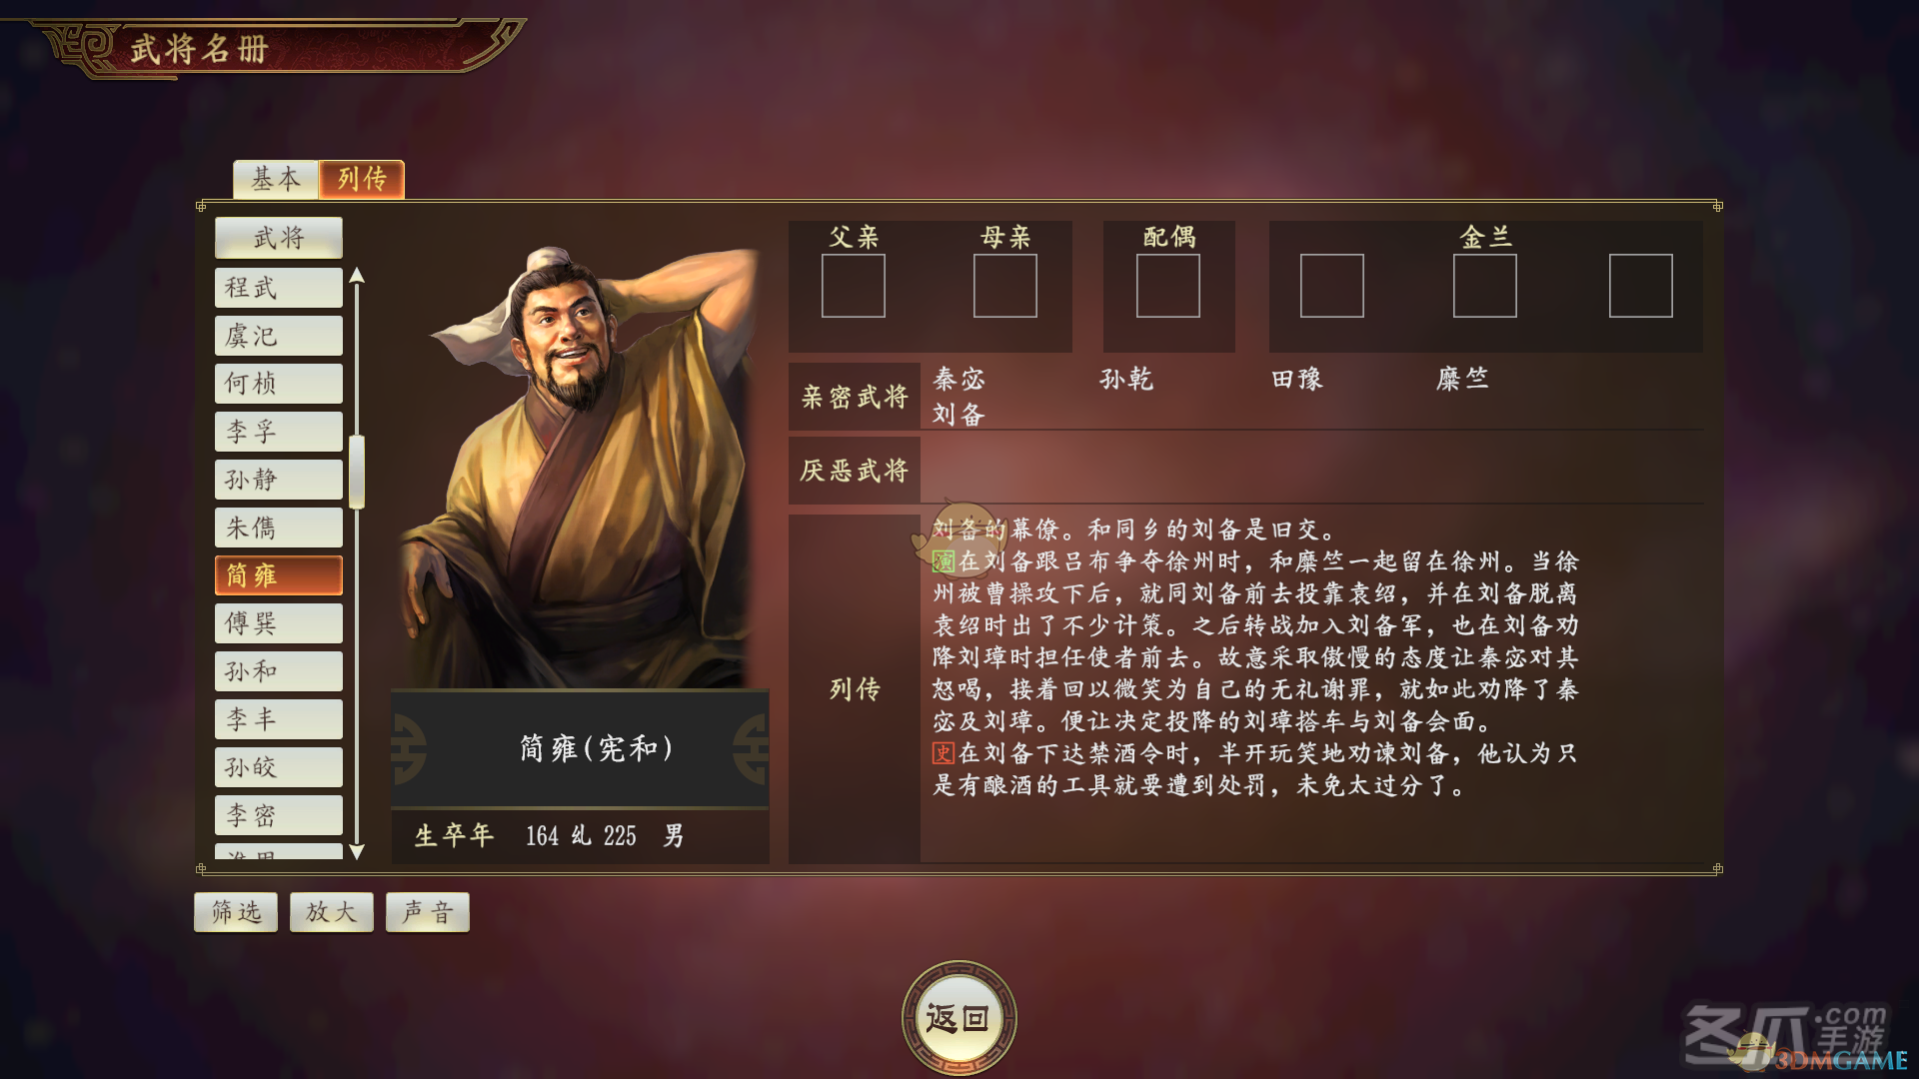Click the red 史 history biography marker
The height and width of the screenshot is (1079, 1919).
[x=944, y=753]
